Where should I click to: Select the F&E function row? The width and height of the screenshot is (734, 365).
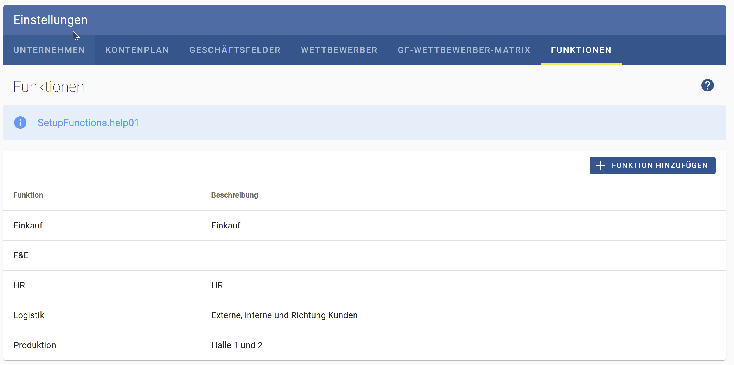click(x=364, y=255)
